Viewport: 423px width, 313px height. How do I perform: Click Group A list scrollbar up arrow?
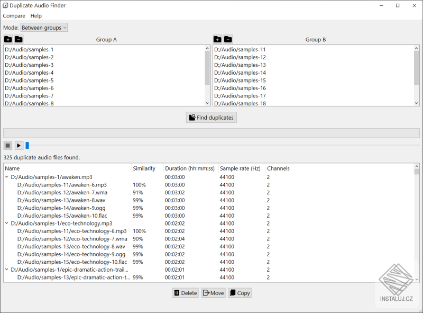click(207, 48)
